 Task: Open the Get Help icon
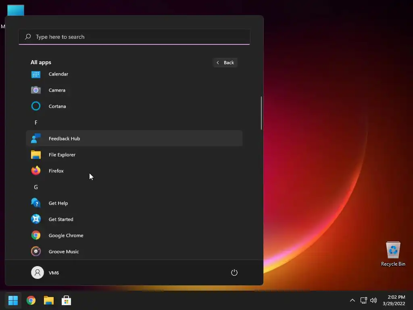point(36,203)
